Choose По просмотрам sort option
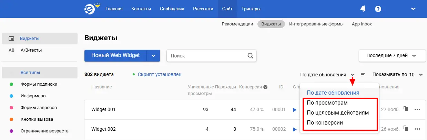This screenshot has height=140, width=427. tap(327, 103)
